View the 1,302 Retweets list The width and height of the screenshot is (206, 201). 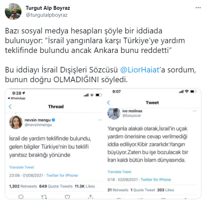click(23, 186)
